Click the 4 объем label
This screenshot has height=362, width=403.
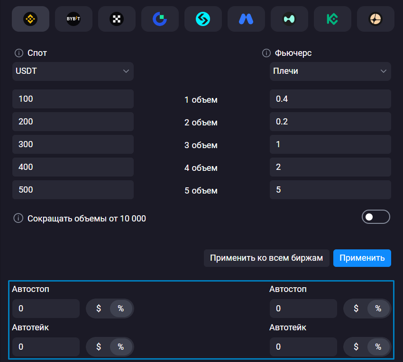[x=201, y=168]
